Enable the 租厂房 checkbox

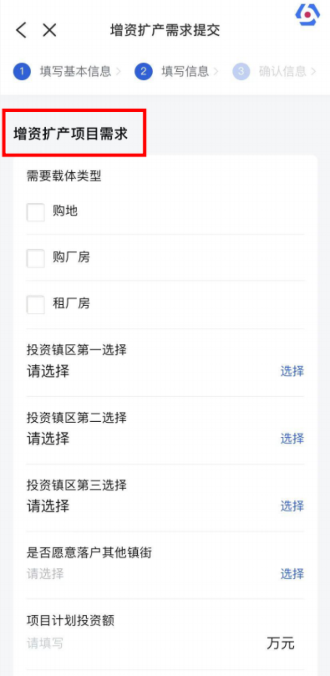click(36, 304)
